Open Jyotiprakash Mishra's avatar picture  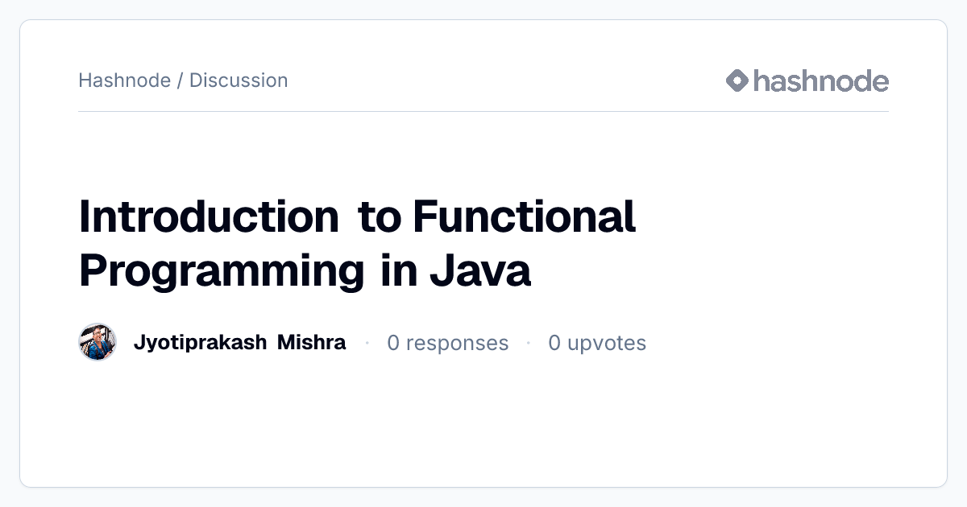pos(98,343)
